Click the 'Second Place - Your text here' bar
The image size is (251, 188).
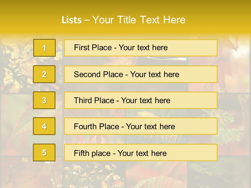click(x=141, y=74)
